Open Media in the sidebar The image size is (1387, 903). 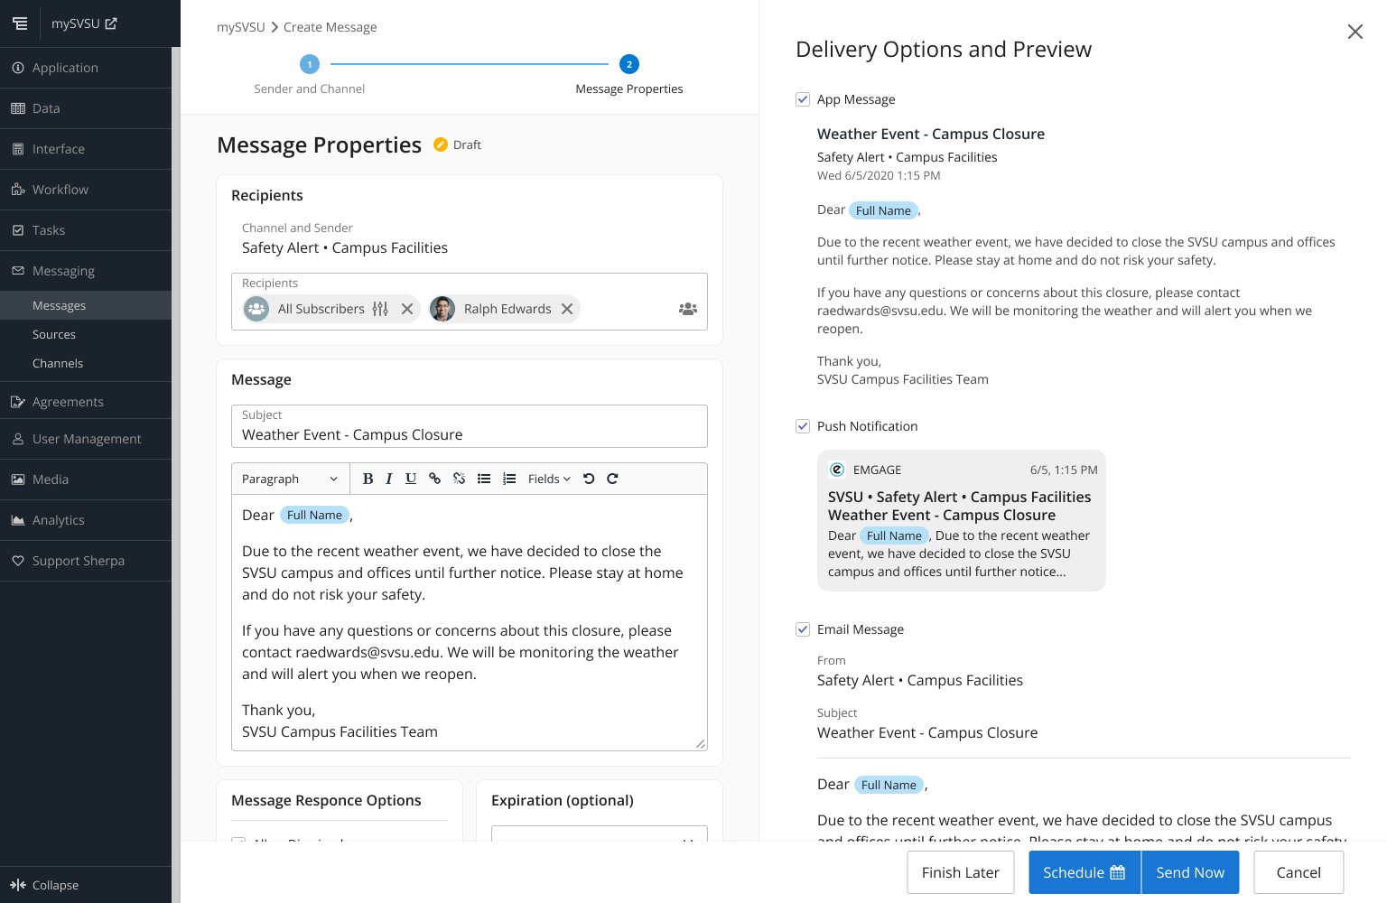86,479
